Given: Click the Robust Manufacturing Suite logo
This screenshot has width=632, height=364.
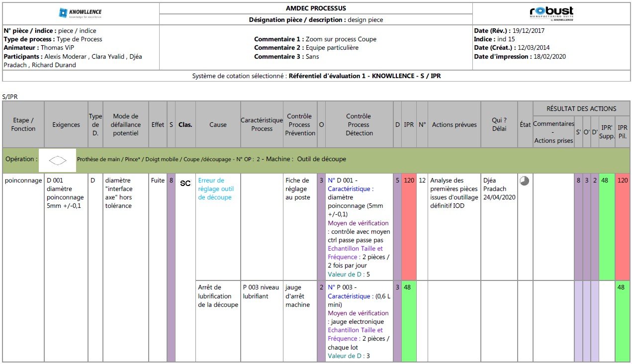Looking at the screenshot, I should pyautogui.click(x=551, y=13).
